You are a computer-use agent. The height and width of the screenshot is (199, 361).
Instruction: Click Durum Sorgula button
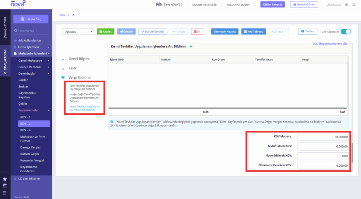(x=153, y=32)
